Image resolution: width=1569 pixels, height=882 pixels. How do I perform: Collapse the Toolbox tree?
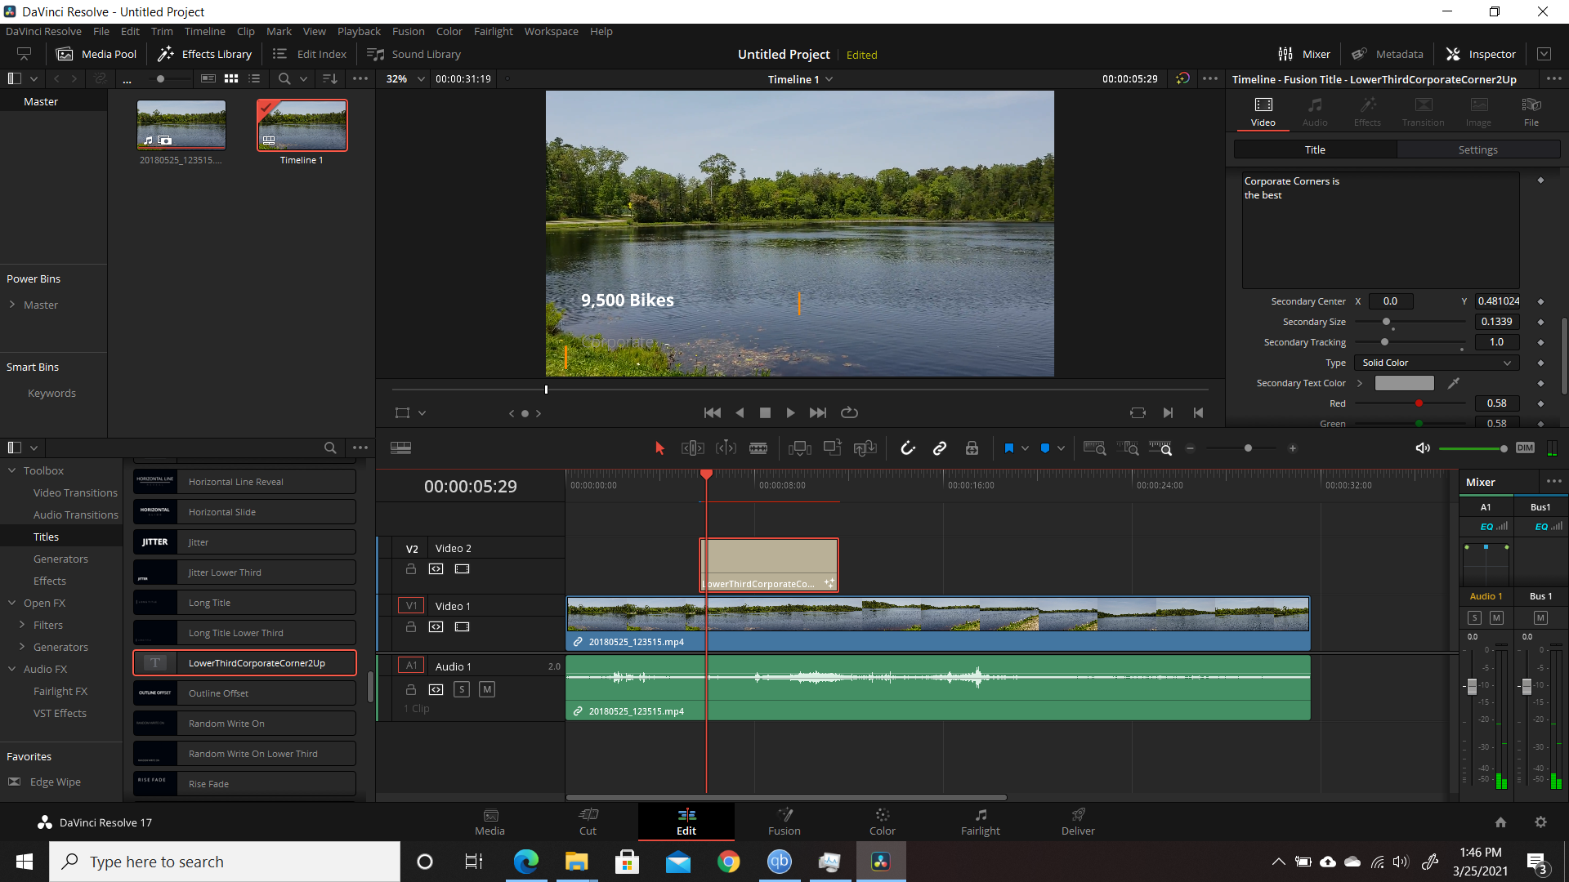click(x=12, y=470)
